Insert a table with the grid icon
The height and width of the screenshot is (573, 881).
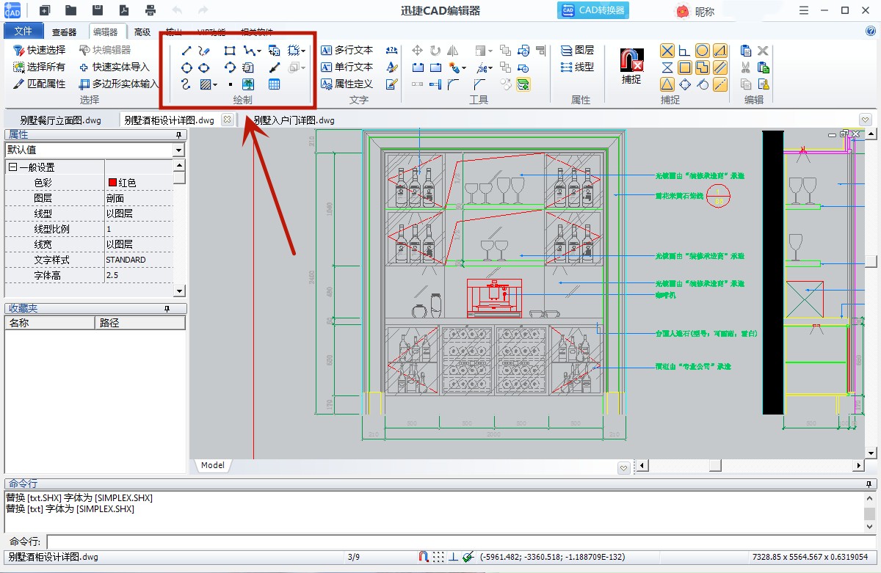274,84
